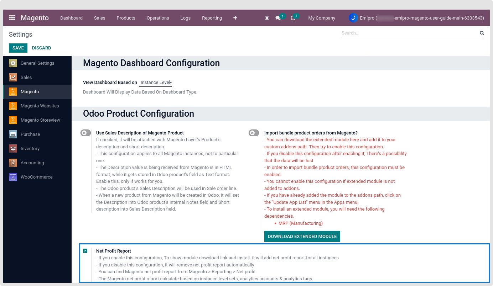Uncheck the Net Profit Report checkbox

85,251
